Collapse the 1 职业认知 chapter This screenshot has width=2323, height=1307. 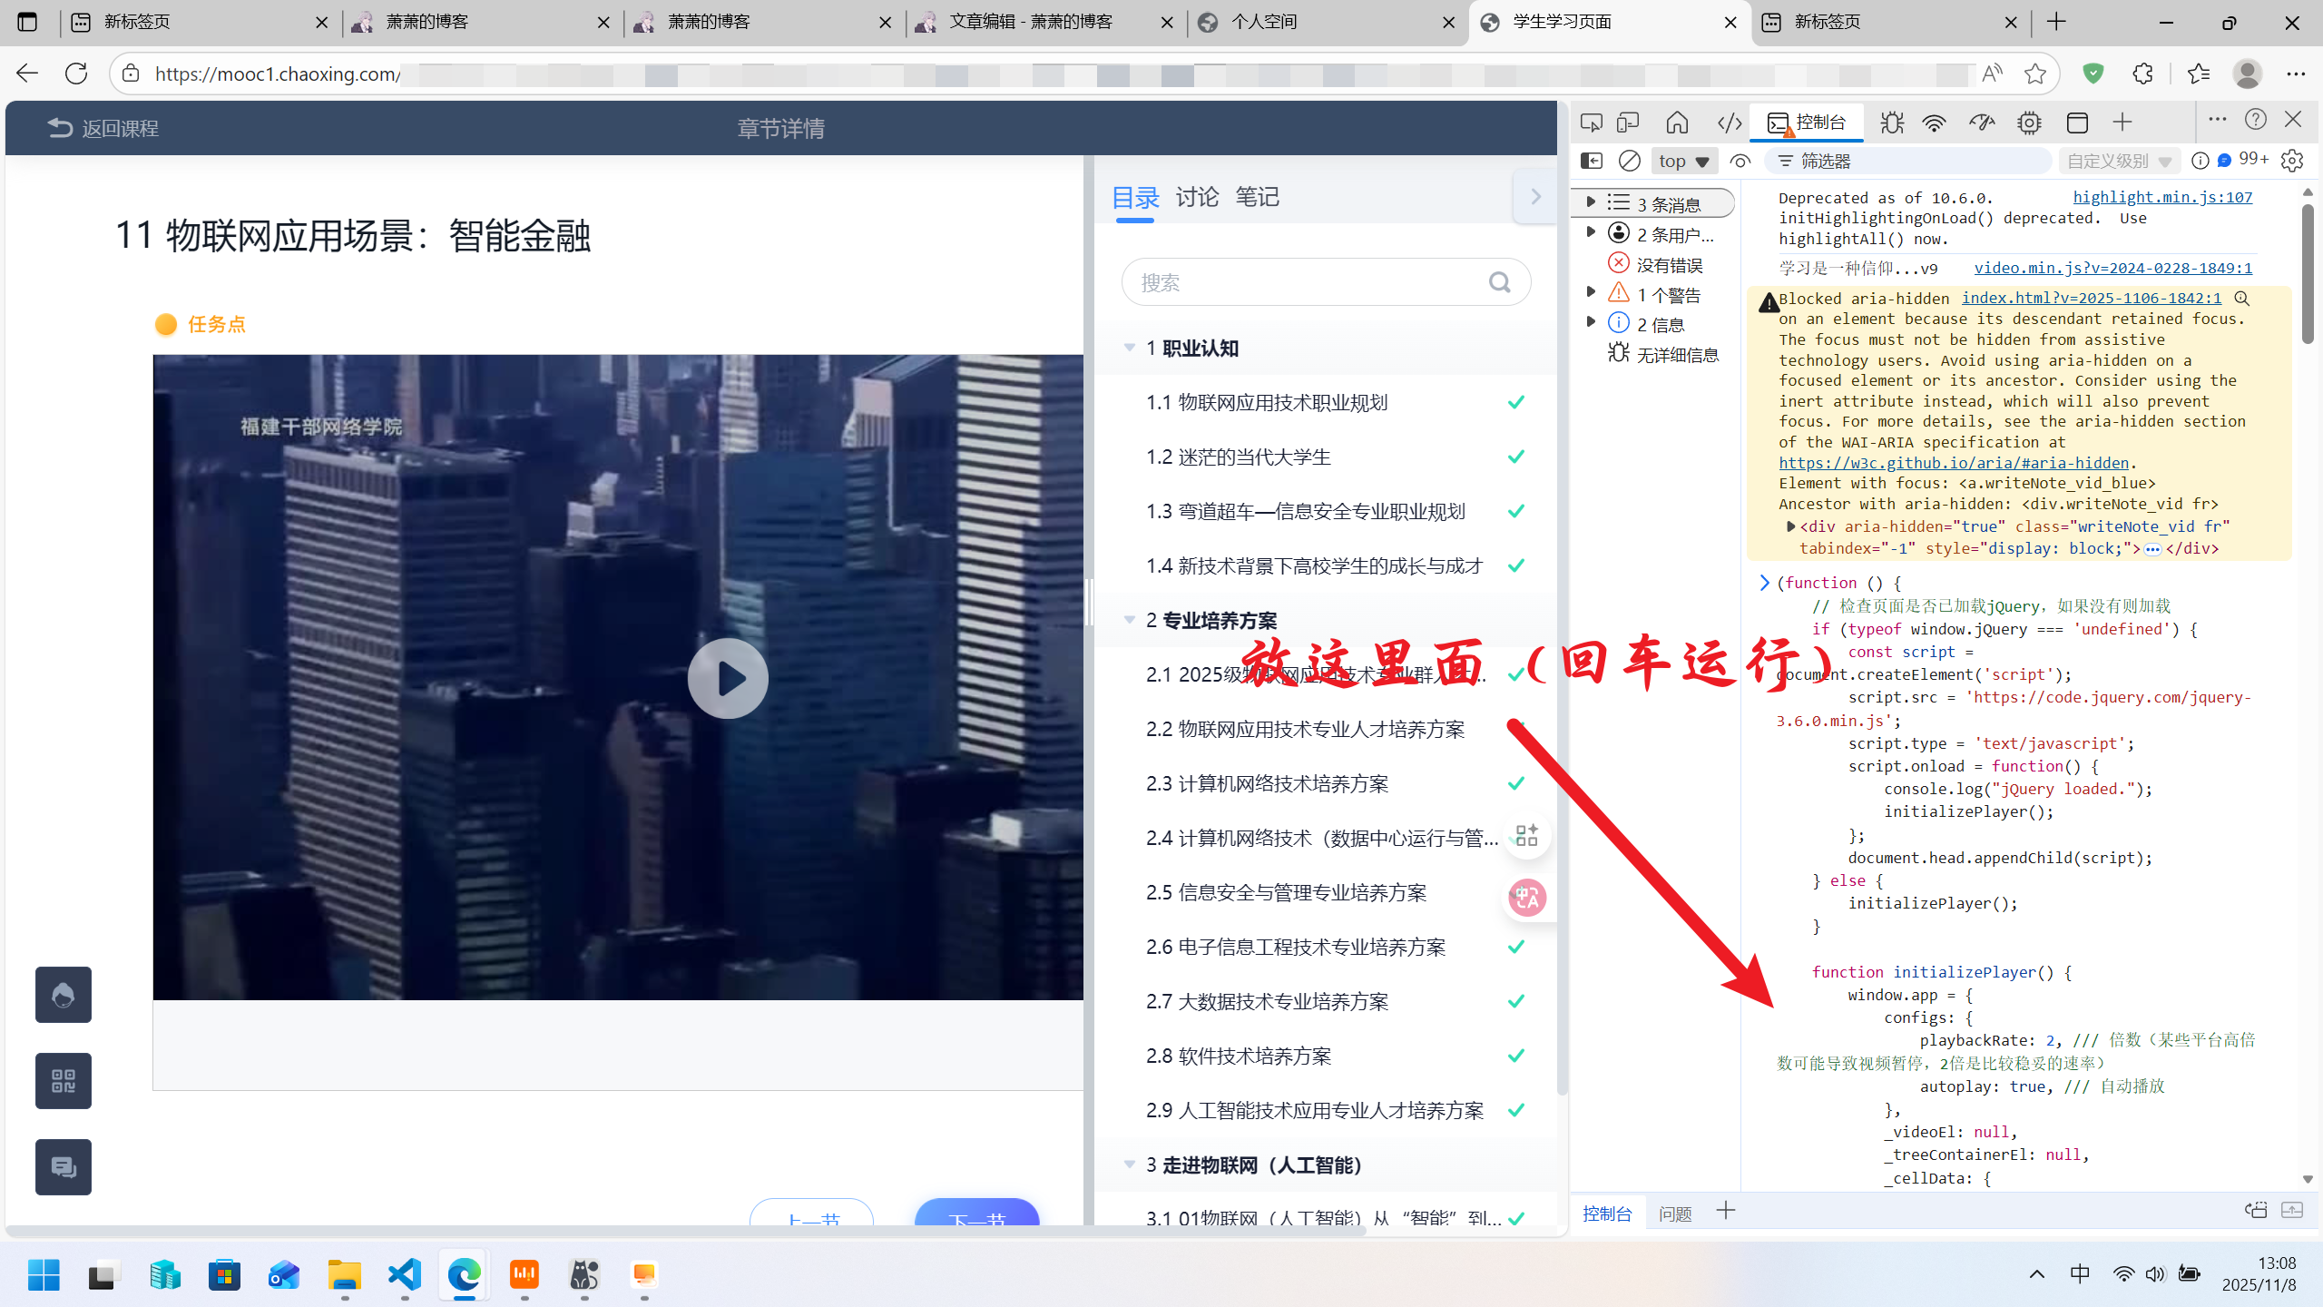(1130, 349)
